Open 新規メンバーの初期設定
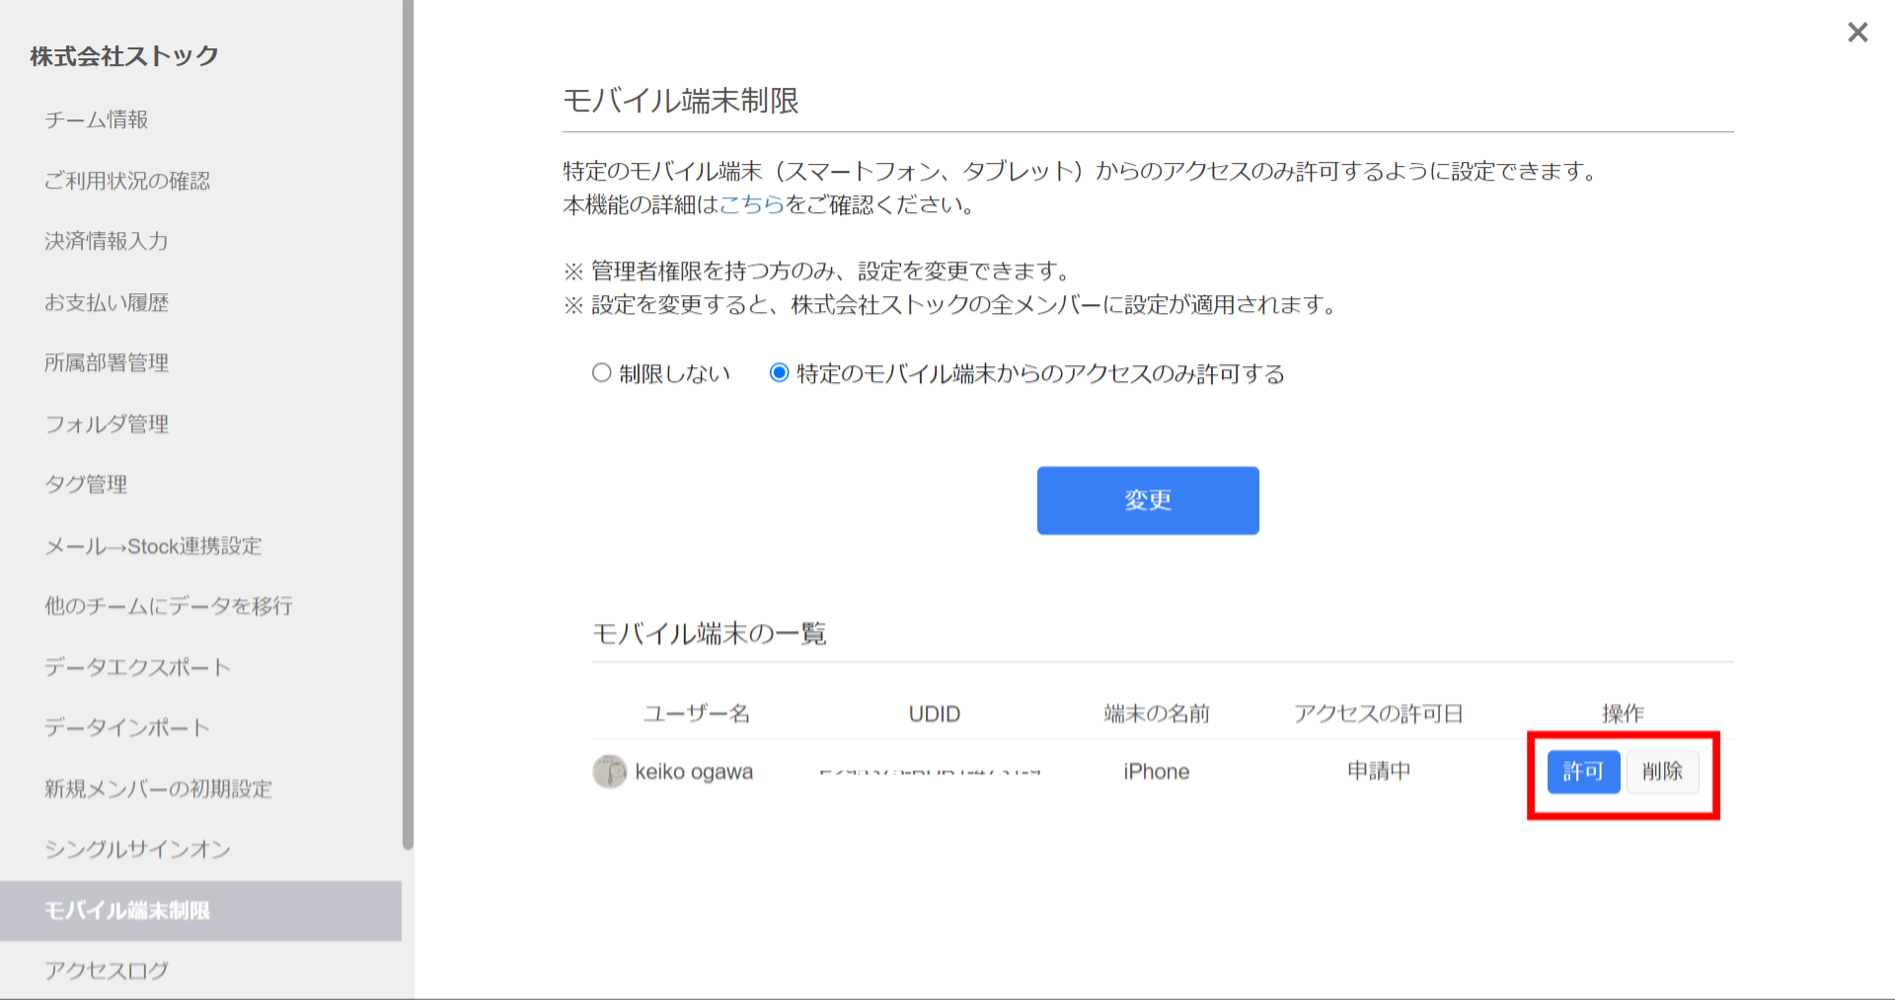Screen dimensions: 1895x1000 159,789
